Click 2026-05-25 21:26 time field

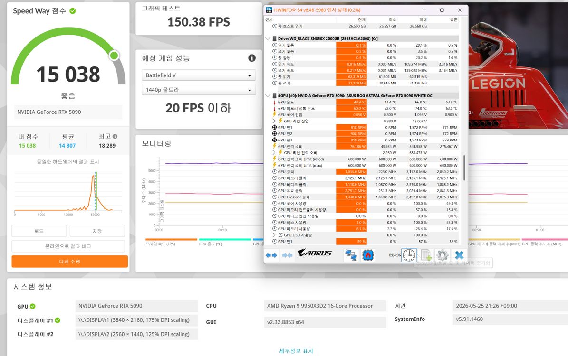510,306
